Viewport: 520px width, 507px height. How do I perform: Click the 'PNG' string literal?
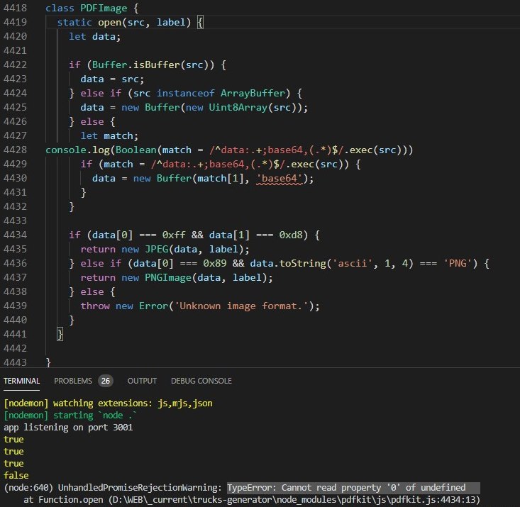coord(458,263)
